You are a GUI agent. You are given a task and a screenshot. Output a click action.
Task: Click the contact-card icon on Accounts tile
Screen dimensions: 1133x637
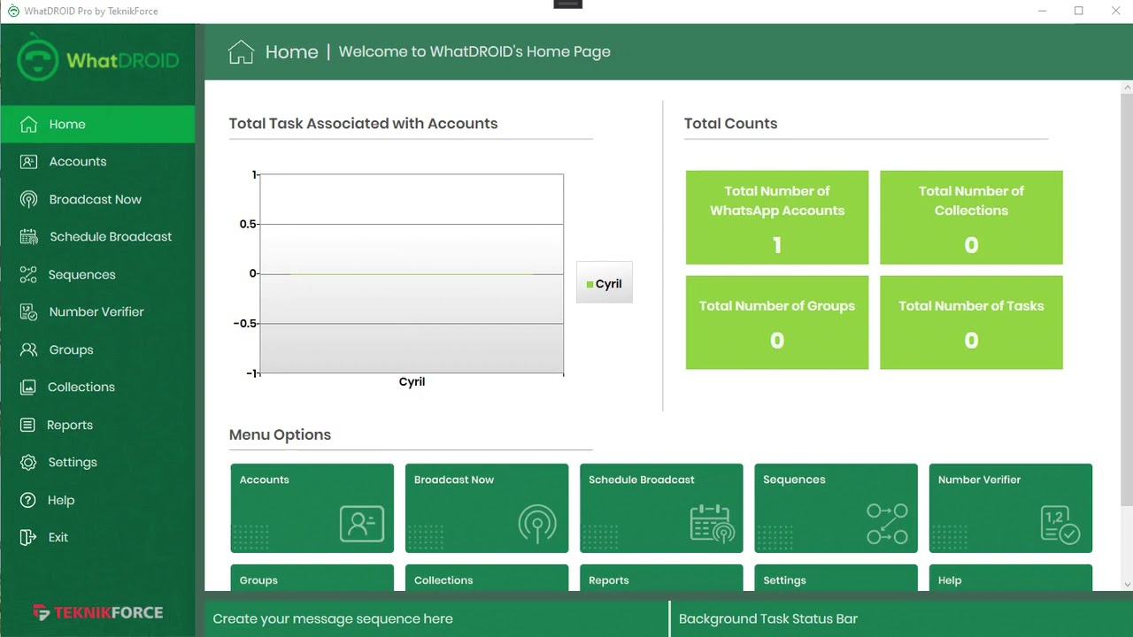tap(362, 523)
